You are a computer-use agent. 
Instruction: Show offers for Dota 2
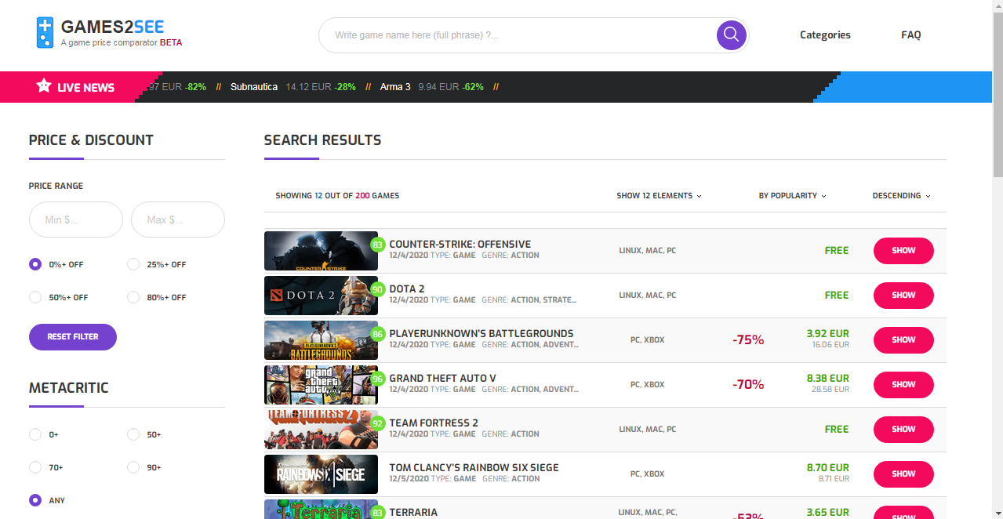[x=903, y=296]
